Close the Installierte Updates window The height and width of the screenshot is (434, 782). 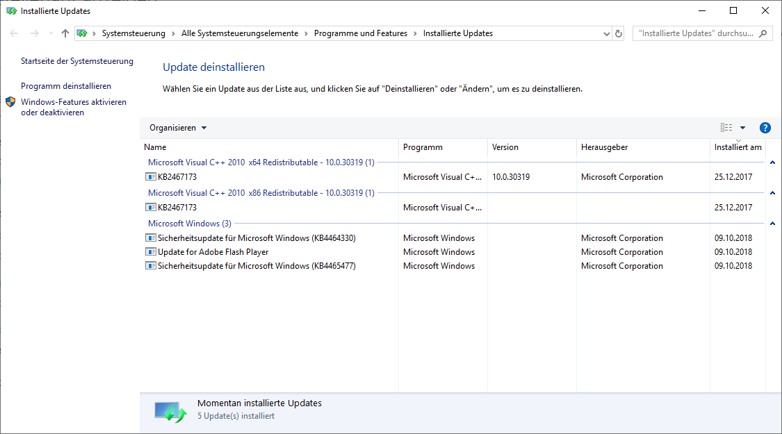(765, 10)
